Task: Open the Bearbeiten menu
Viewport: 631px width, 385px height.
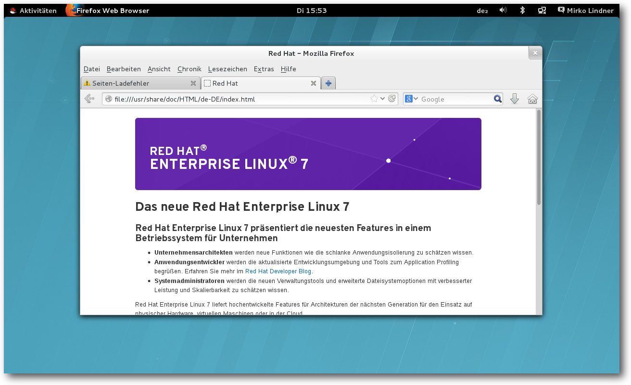Action: (124, 69)
